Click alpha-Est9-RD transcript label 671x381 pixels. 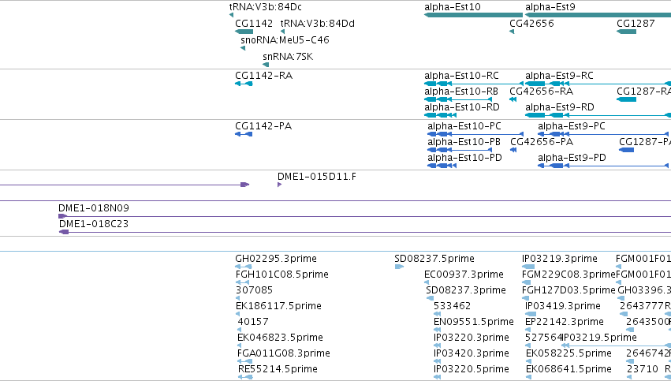coord(560,107)
